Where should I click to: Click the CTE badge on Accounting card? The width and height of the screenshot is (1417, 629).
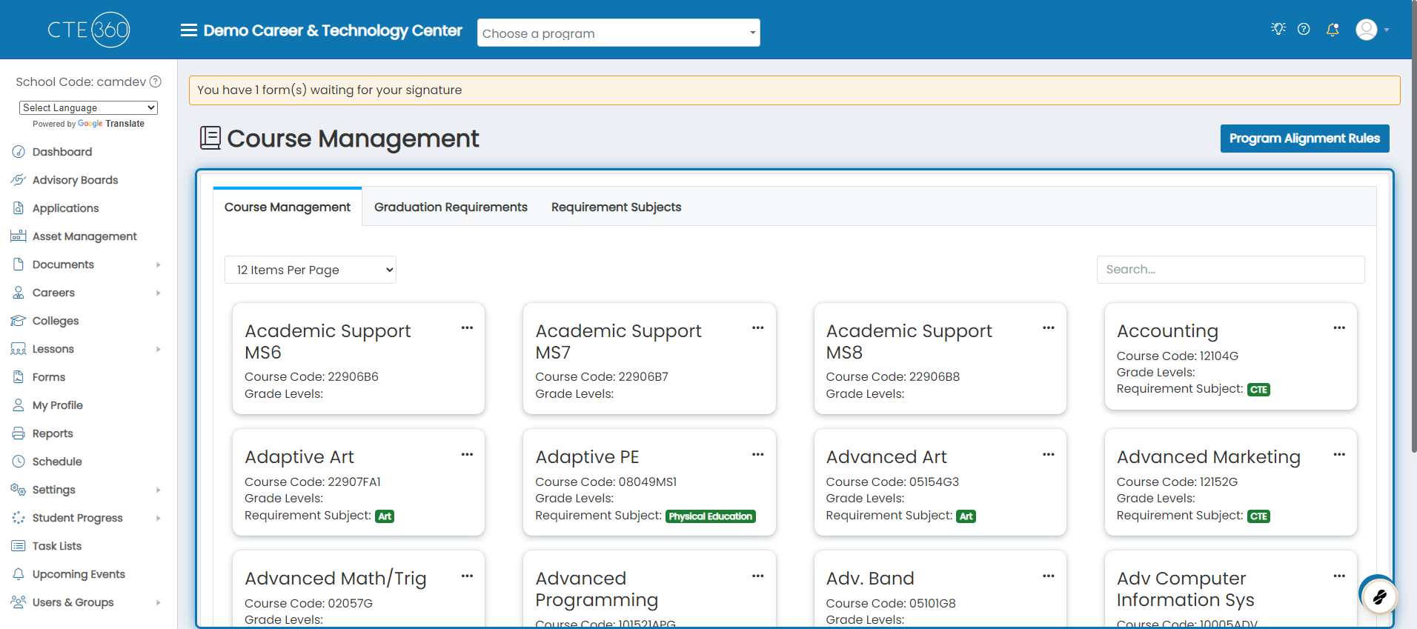1258,390
